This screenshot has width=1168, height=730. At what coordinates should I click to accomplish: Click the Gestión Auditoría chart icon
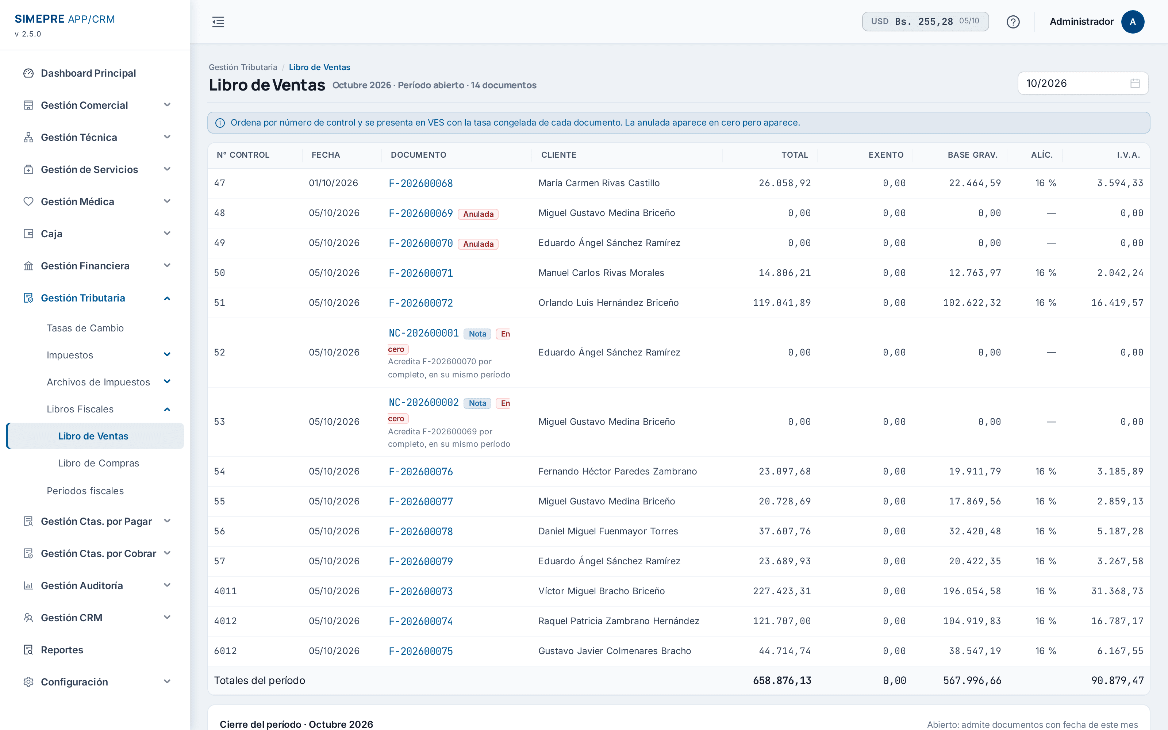[x=28, y=585]
